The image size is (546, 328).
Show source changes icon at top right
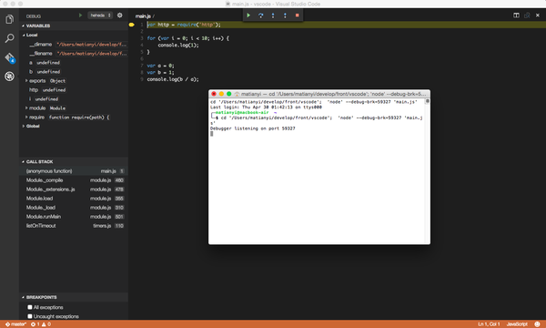pos(527,15)
